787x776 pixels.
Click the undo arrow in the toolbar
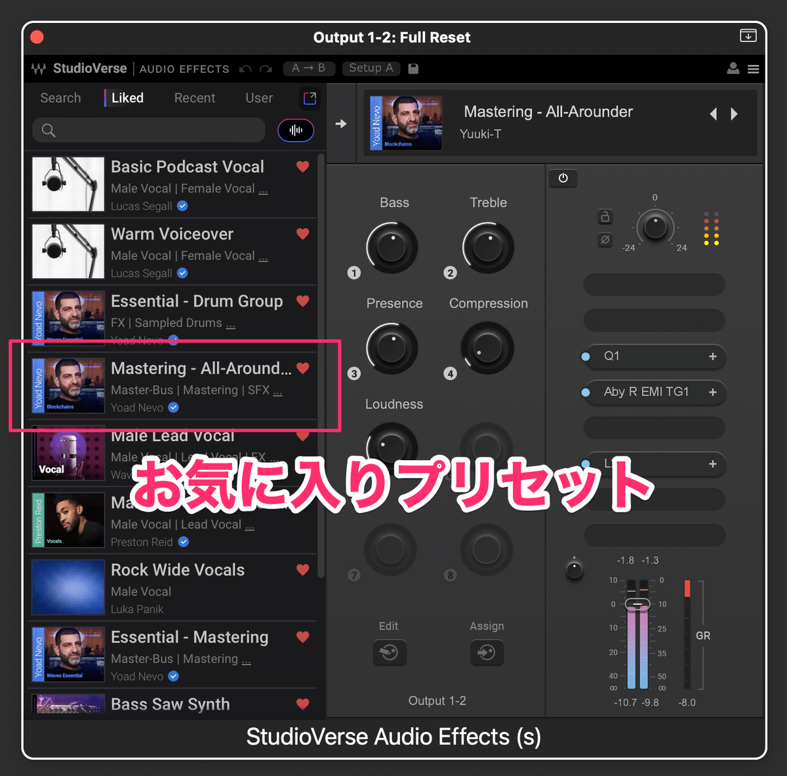(x=245, y=68)
